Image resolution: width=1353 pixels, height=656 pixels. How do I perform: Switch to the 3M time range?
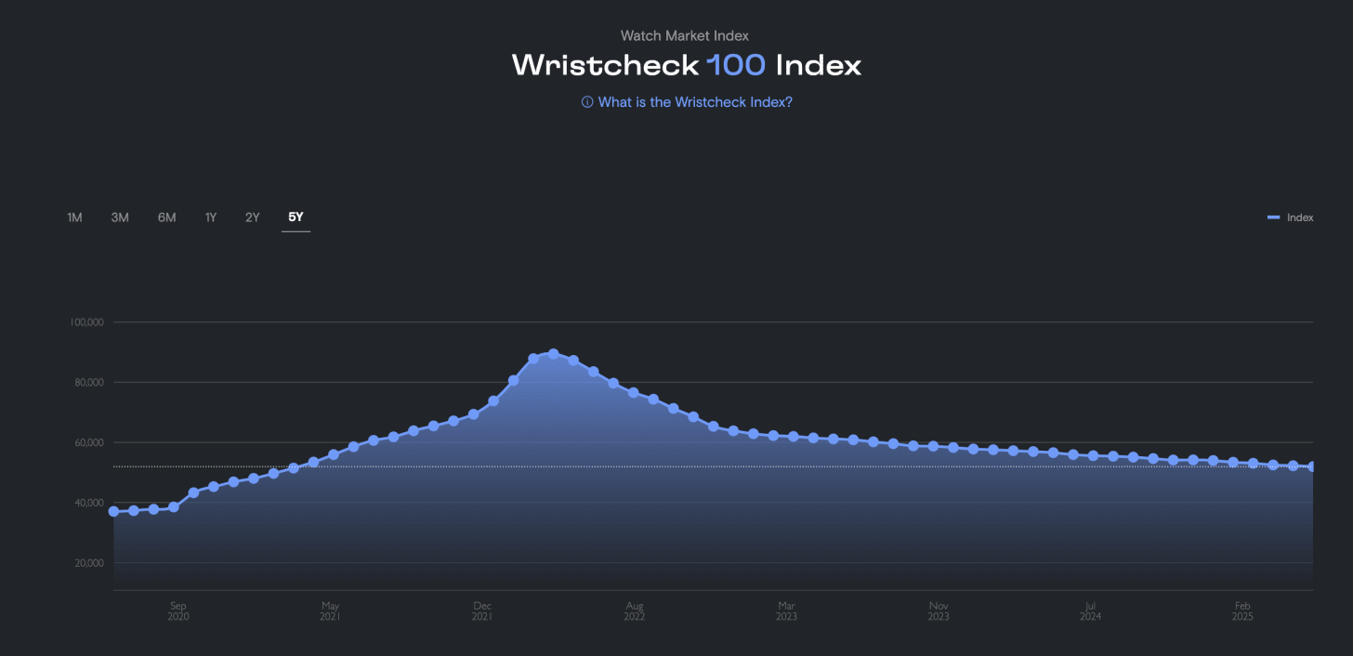(x=119, y=216)
